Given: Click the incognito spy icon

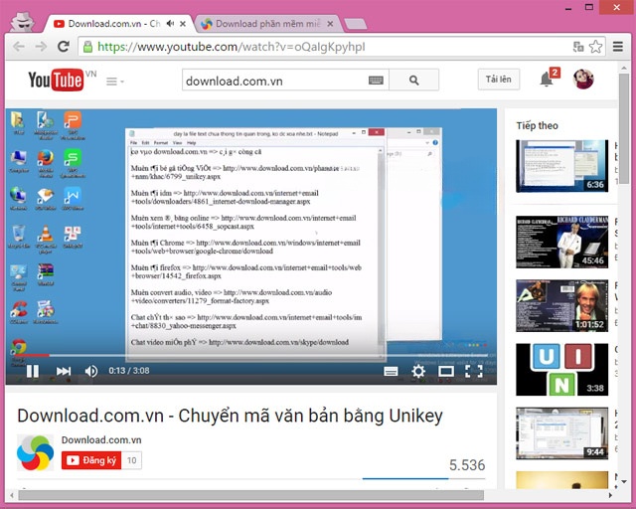Looking at the screenshot, I should point(23,22).
